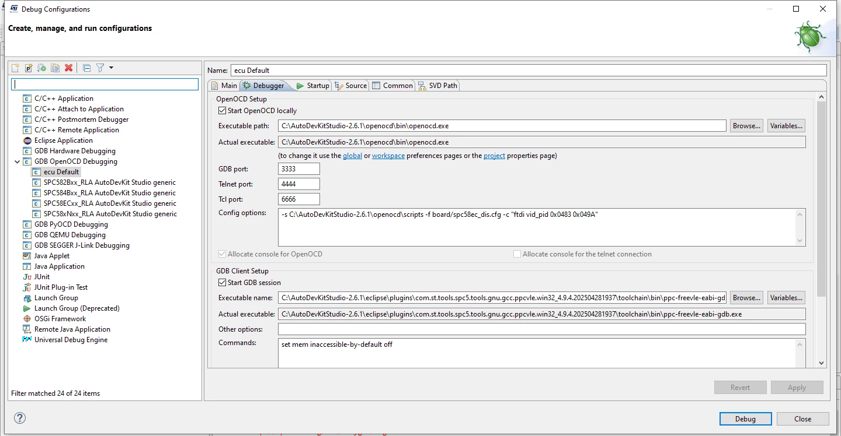
Task: Toggle Start GDB session checkbox
Action: point(222,283)
